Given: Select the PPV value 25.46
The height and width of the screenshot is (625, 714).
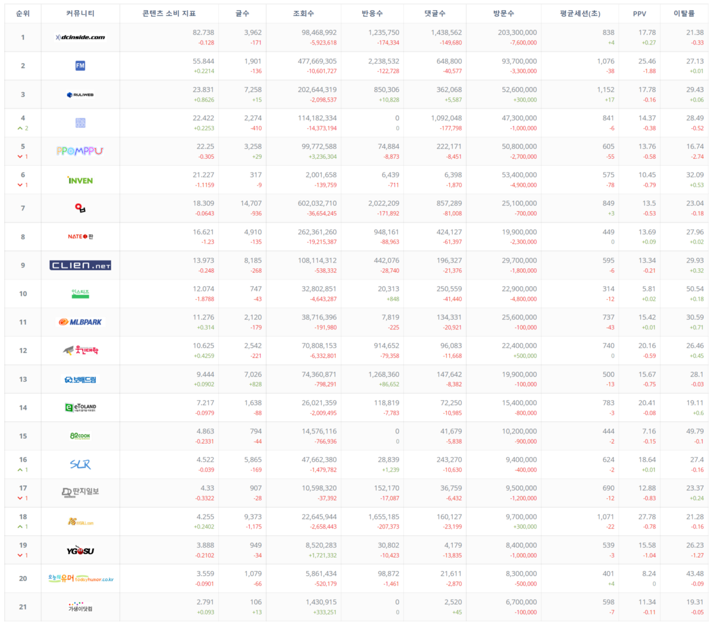Looking at the screenshot, I should [647, 61].
